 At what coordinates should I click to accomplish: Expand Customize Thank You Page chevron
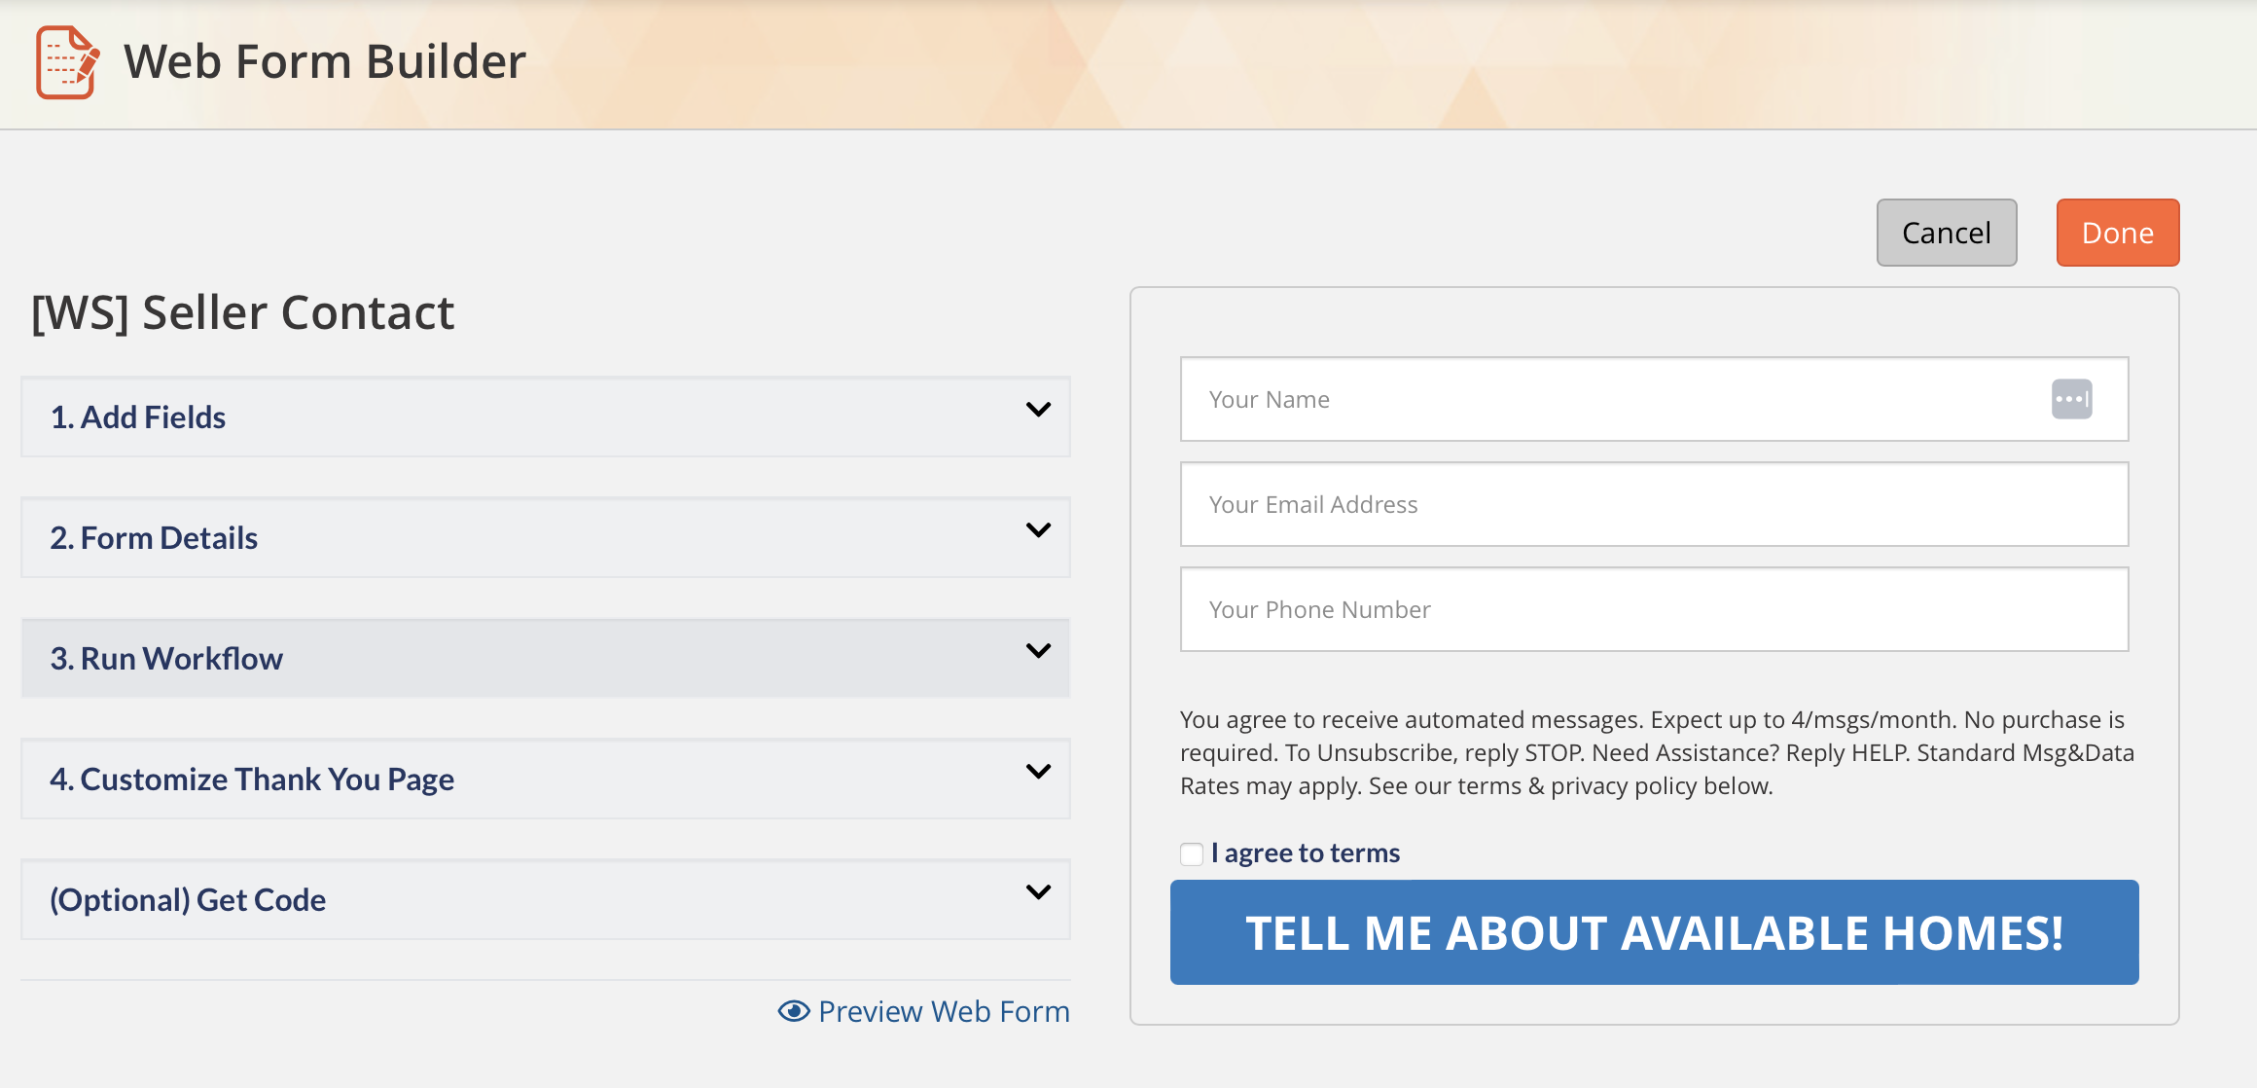pos(1038,772)
